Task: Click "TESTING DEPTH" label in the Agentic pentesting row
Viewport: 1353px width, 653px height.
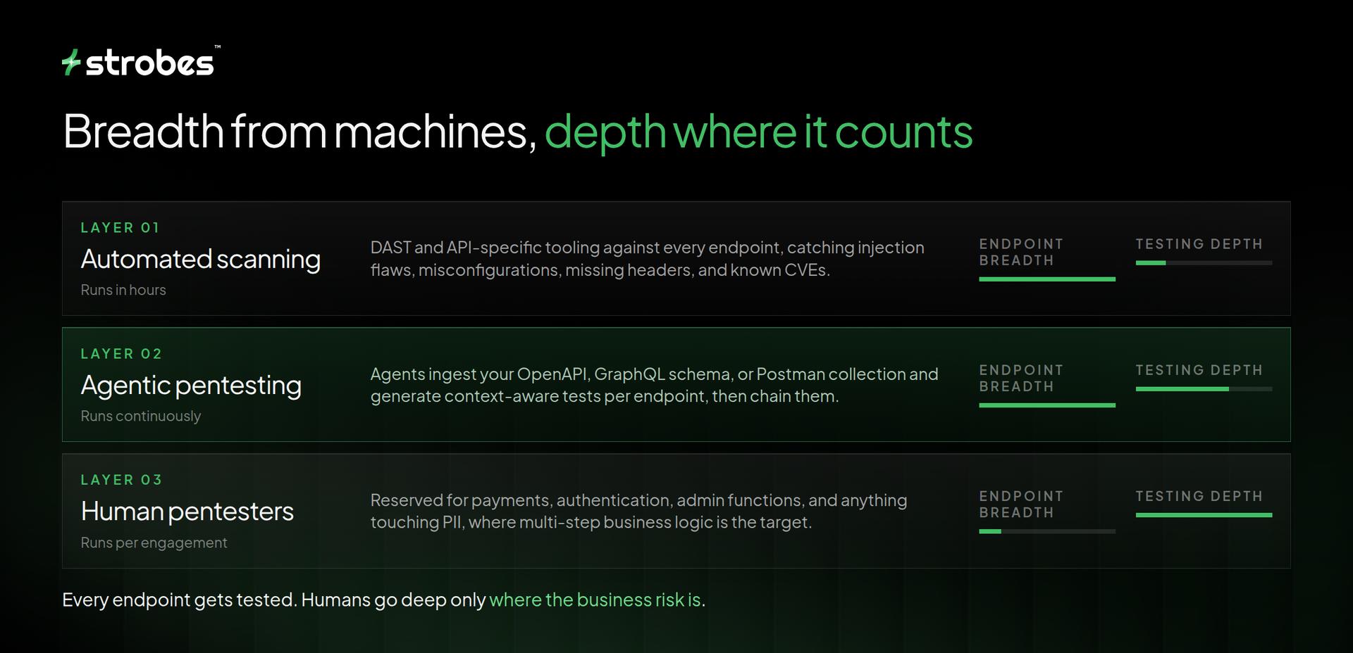Action: click(x=1199, y=370)
